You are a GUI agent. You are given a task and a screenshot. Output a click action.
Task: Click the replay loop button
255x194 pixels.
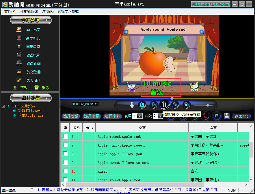click(x=142, y=105)
